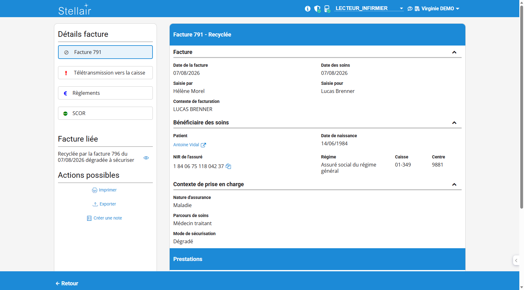The height and width of the screenshot is (290, 524).
Task: Open patient record via external link icon
Action: click(x=203, y=145)
